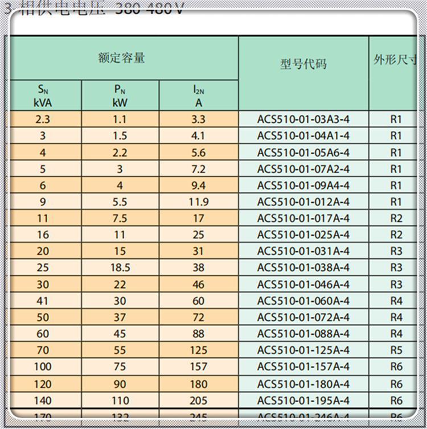Select model code ACS510-01-125A-4
This screenshot has height=429, width=427.
(x=303, y=350)
